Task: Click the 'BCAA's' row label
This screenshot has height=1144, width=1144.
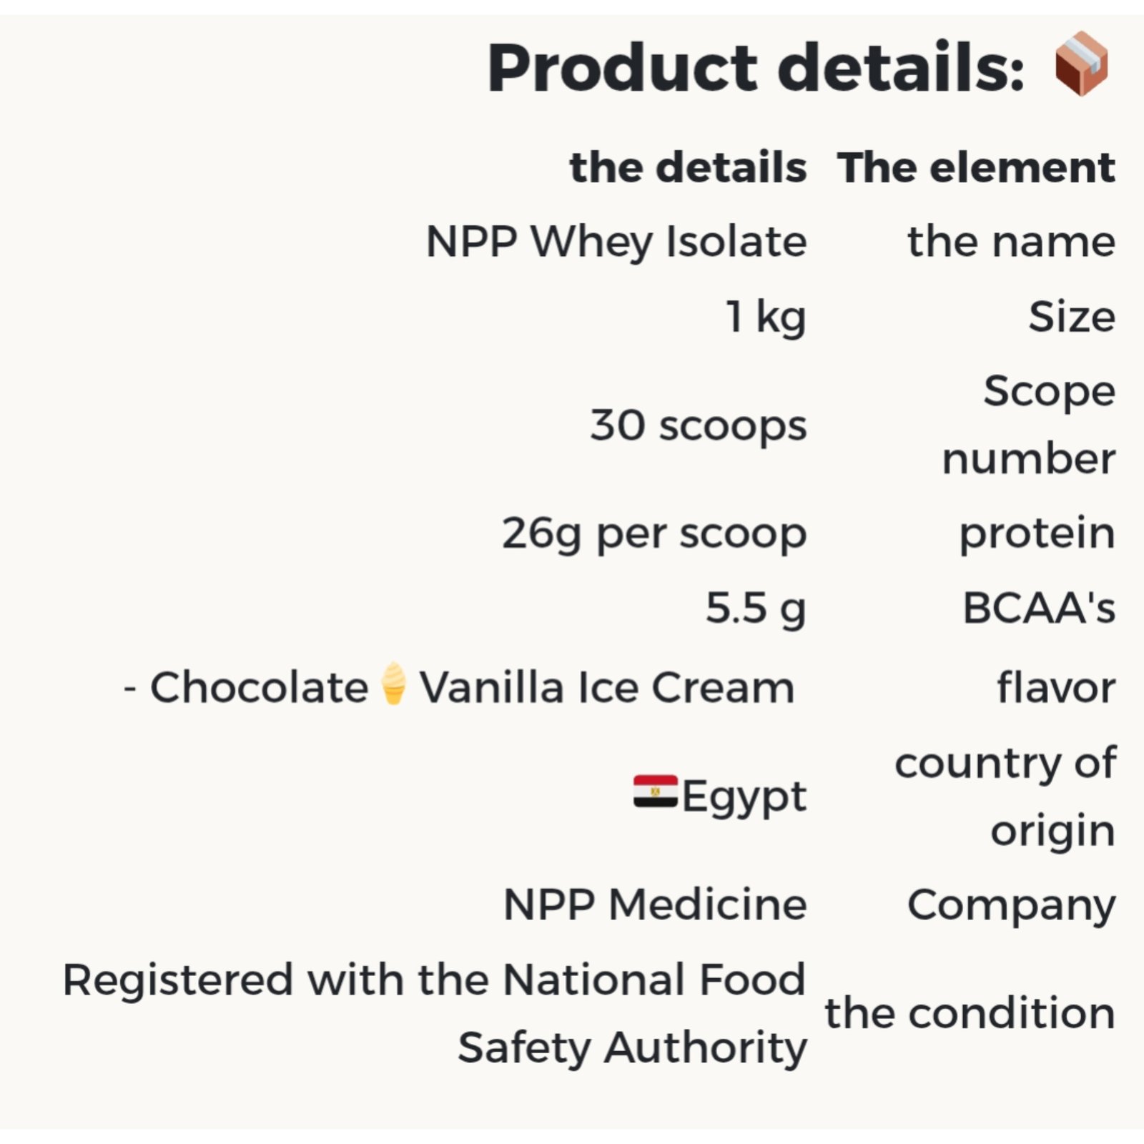Action: (x=1039, y=608)
